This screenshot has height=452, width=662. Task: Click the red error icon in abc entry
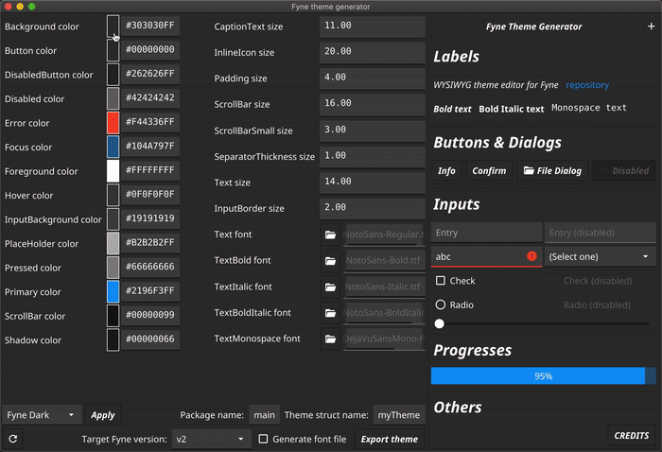coord(531,255)
